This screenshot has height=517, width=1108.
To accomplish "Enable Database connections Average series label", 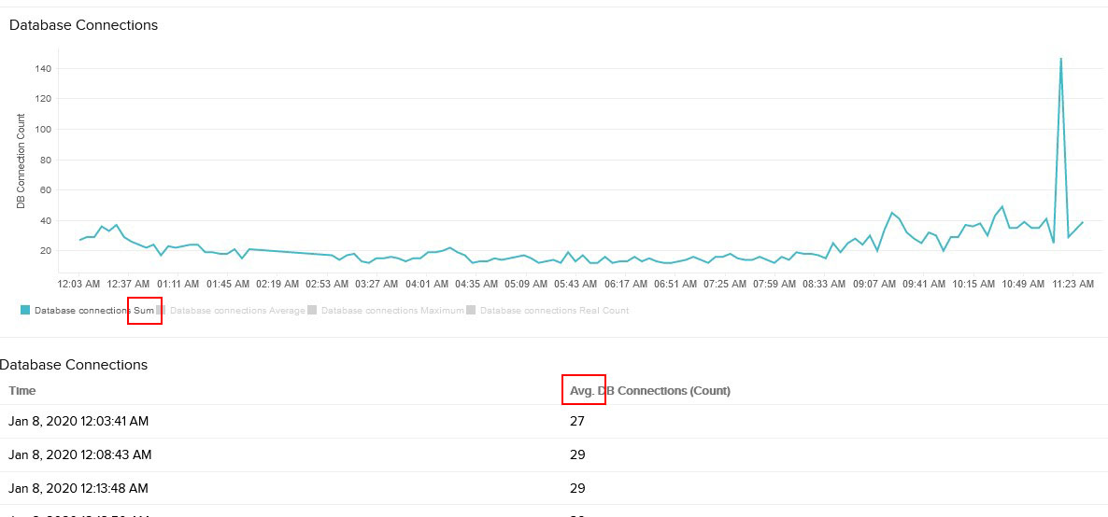I will (237, 310).
